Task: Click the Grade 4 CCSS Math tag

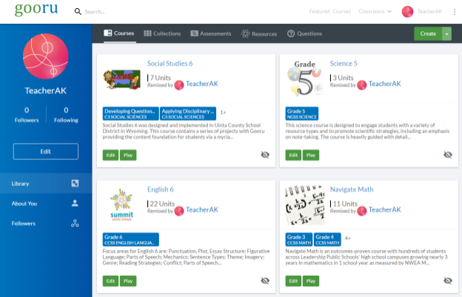Action: [327, 239]
